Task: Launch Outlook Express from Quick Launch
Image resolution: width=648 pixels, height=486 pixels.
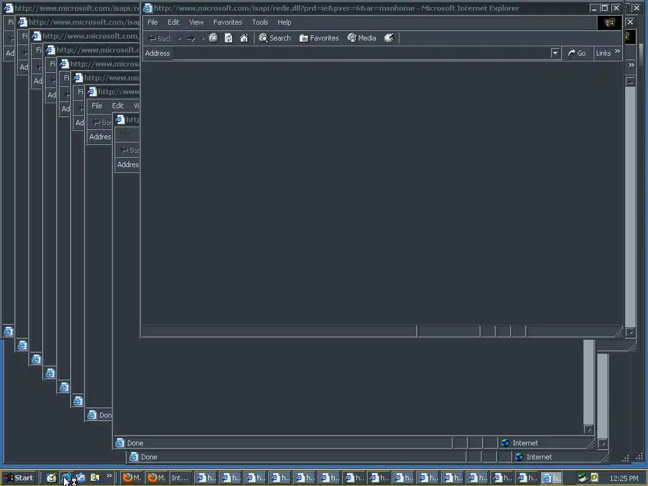Action: pos(80,478)
